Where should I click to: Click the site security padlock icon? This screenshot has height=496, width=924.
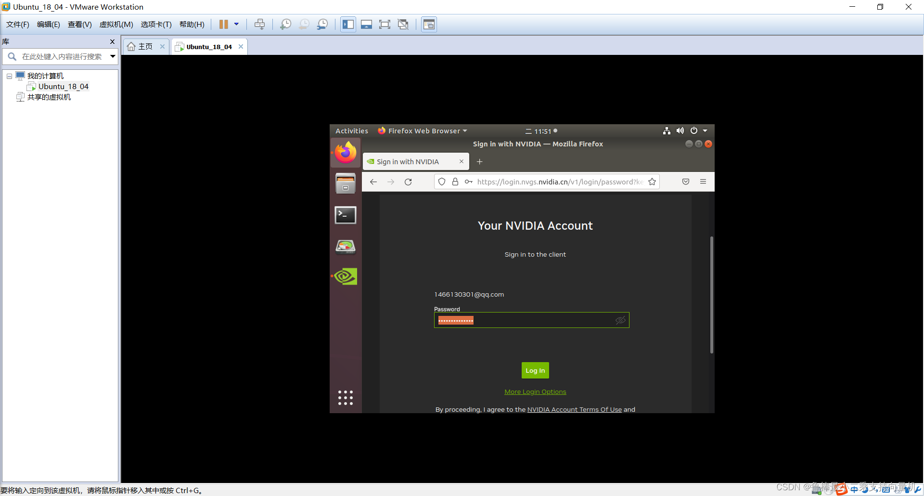[x=455, y=182]
